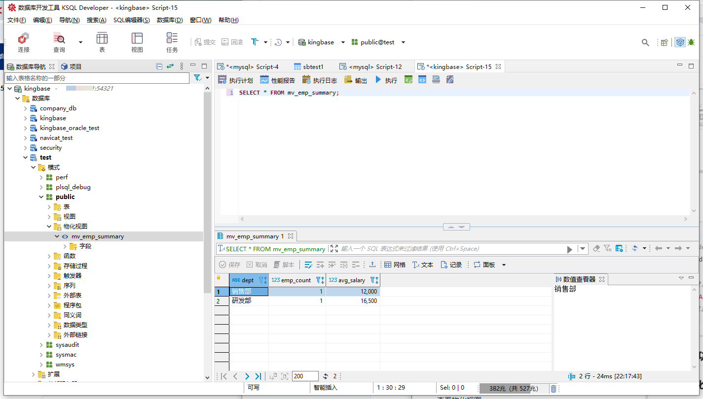Click 执行计划 (execution plan) in editor toolbar
Image resolution: width=703 pixels, height=399 pixels.
[x=235, y=80]
